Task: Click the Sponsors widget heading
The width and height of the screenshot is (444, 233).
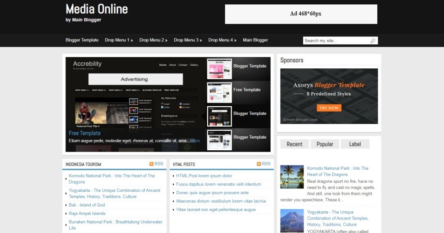Action: [x=292, y=60]
